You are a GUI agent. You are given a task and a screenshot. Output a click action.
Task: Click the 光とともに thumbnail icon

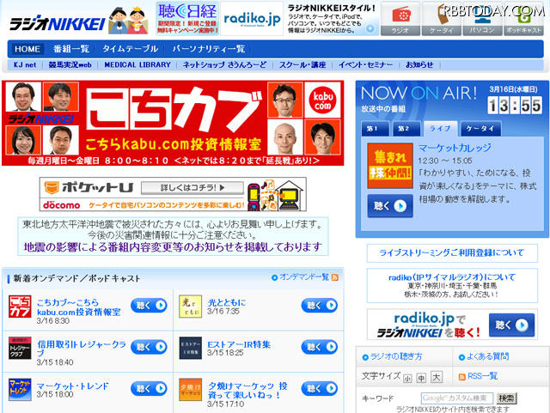coord(191,307)
